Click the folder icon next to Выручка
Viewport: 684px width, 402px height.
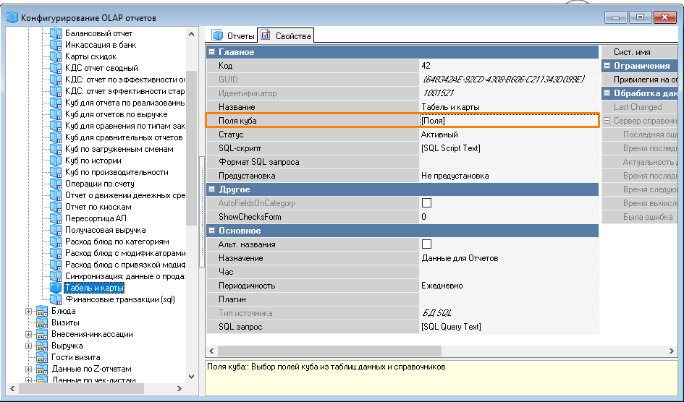43,346
